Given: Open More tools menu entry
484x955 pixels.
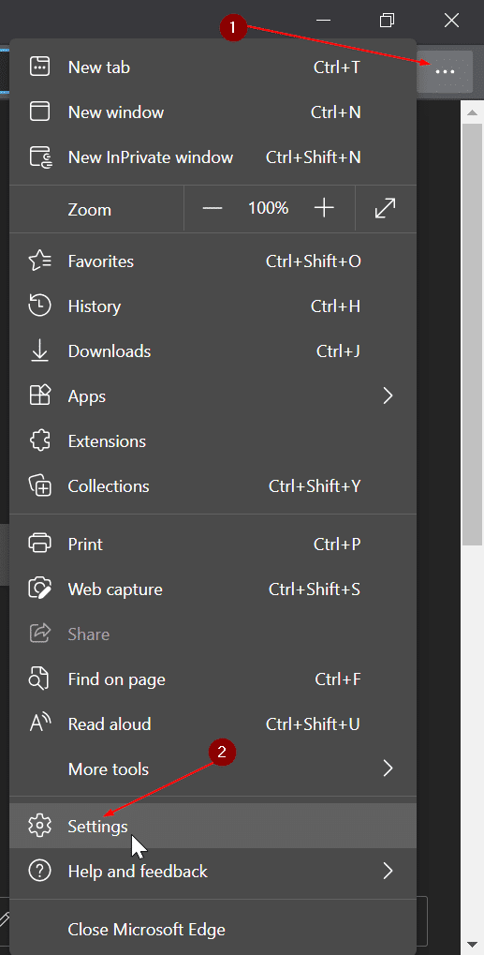Looking at the screenshot, I should [x=213, y=768].
